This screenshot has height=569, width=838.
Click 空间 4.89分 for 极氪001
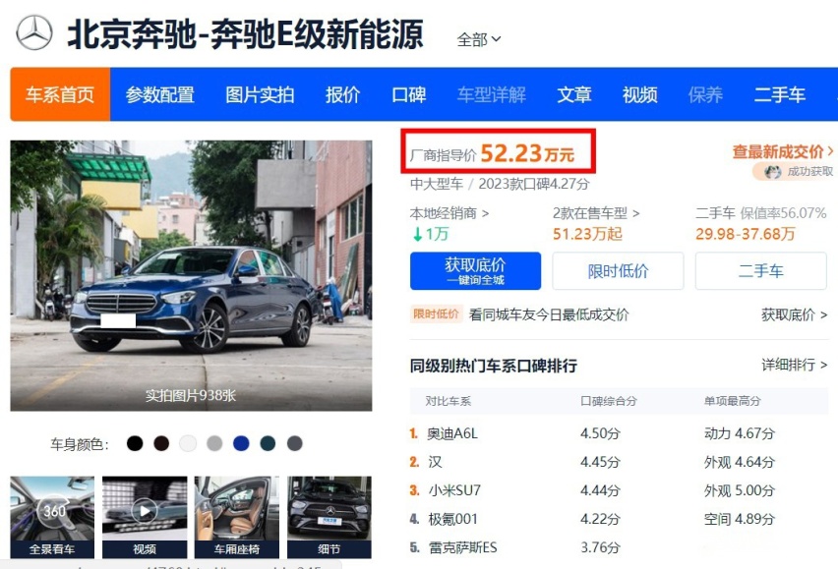point(739,519)
